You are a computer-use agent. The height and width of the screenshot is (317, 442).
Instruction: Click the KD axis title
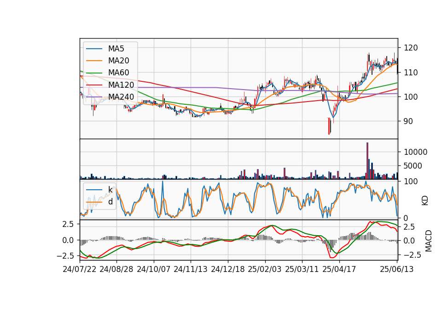(x=425, y=201)
